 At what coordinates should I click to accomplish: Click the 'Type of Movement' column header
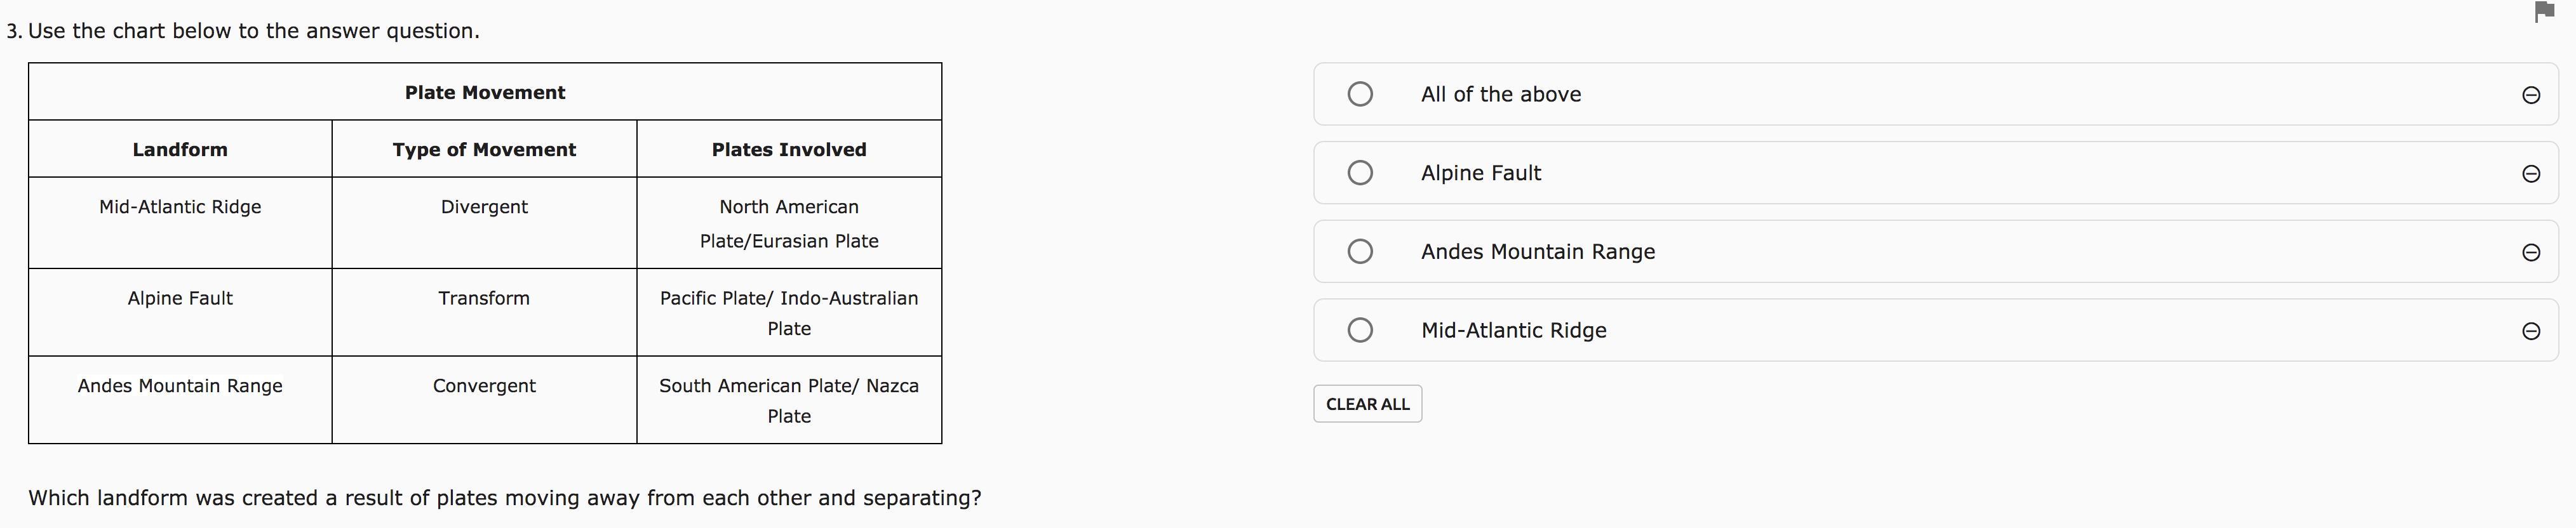click(x=484, y=149)
